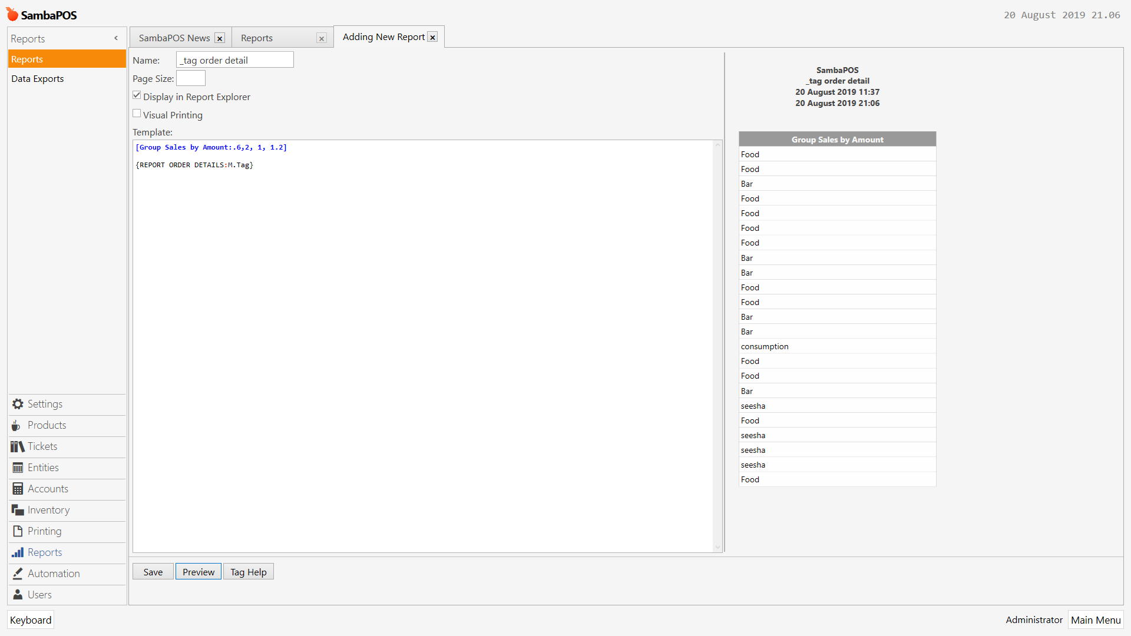Screen dimensions: 1131x636
Task: Open the Accounts module label
Action: [48, 489]
